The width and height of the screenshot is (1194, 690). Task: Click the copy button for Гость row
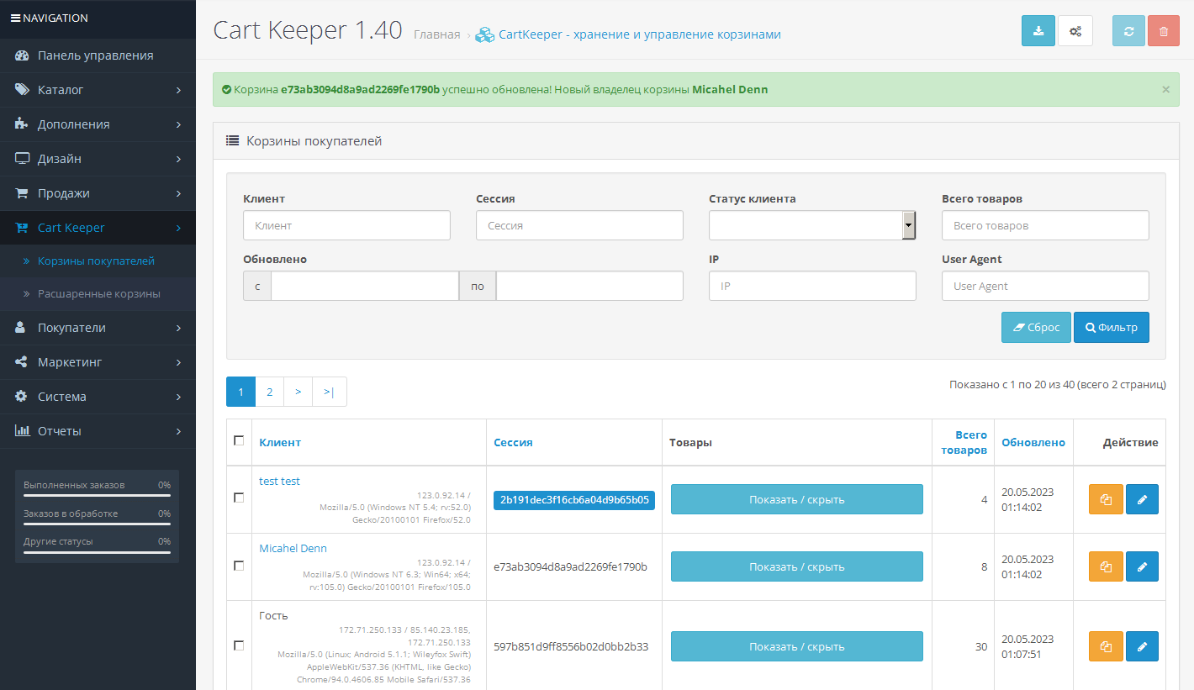point(1106,646)
